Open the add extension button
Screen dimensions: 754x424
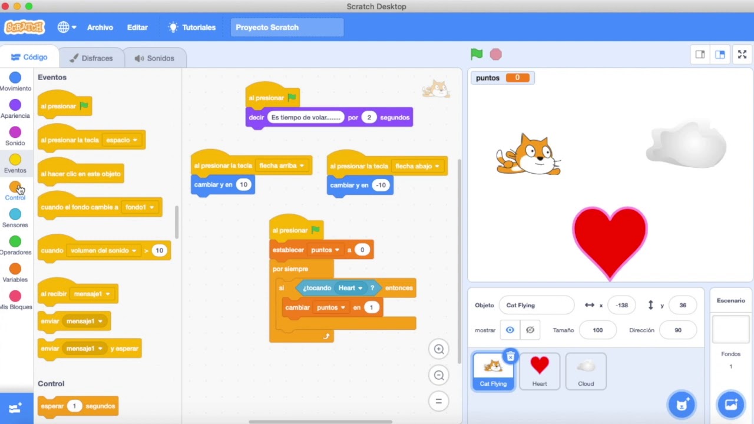pos(15,408)
